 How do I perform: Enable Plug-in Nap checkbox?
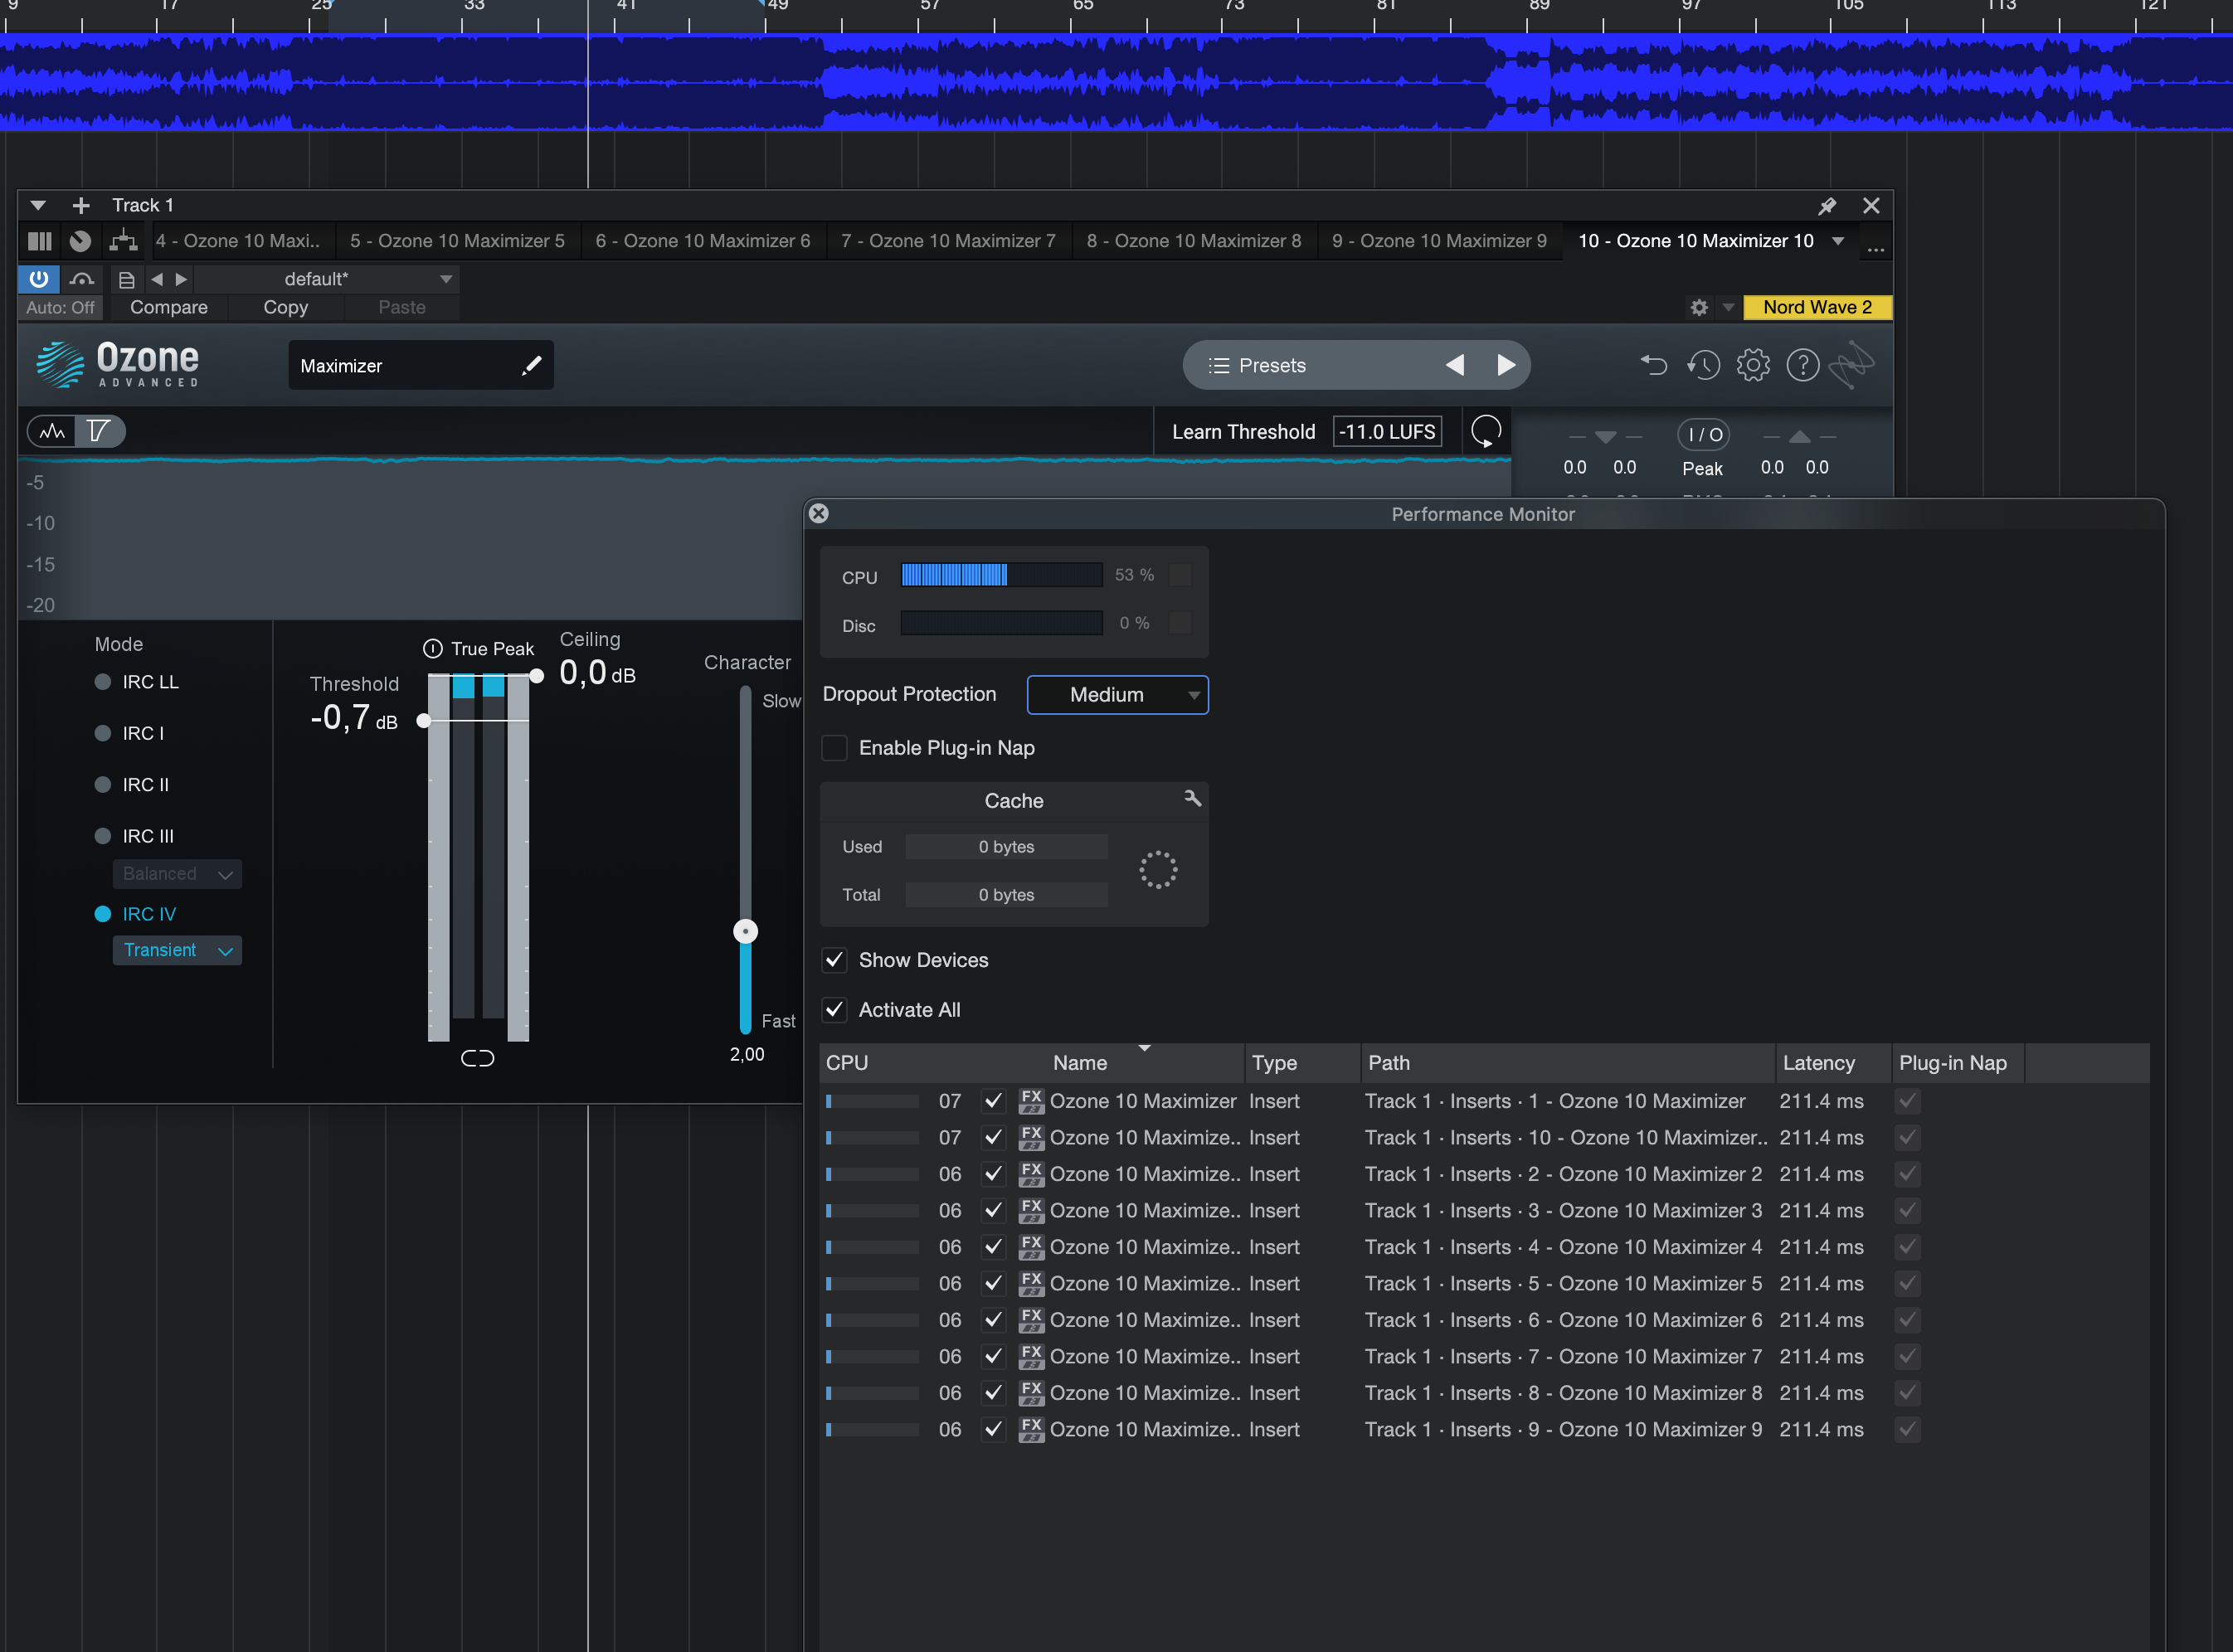click(834, 748)
